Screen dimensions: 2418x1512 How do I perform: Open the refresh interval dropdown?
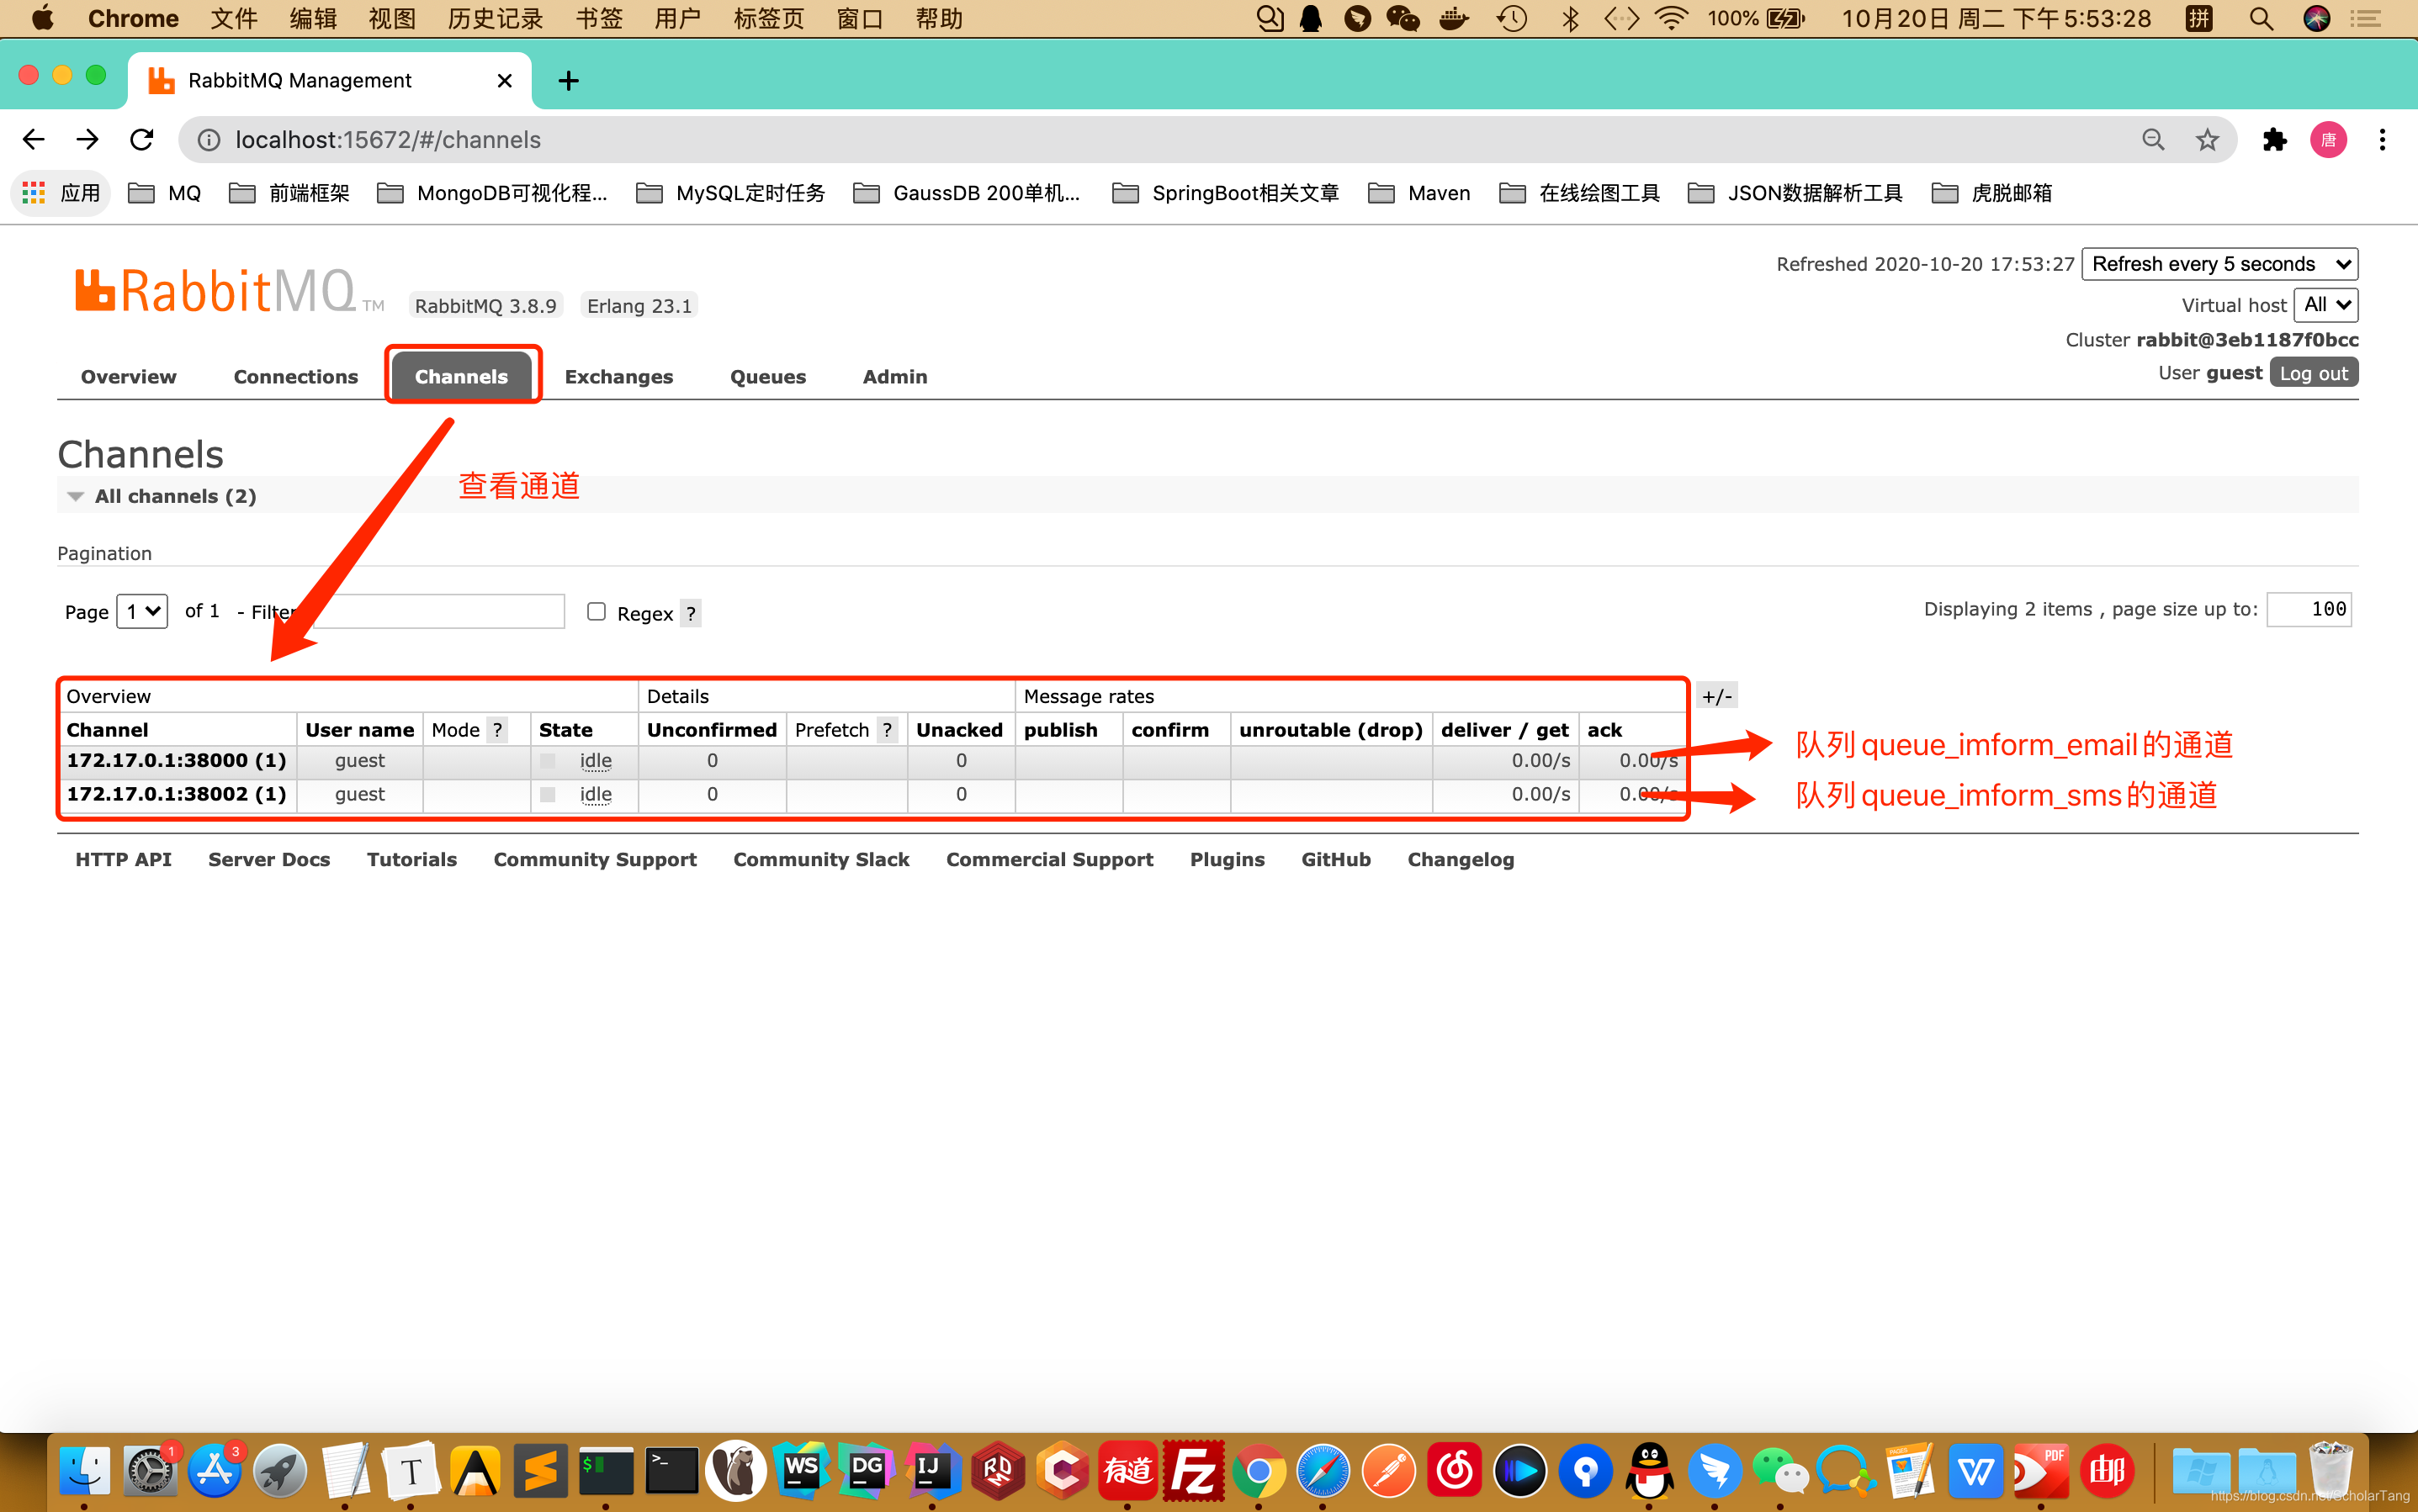[2219, 264]
